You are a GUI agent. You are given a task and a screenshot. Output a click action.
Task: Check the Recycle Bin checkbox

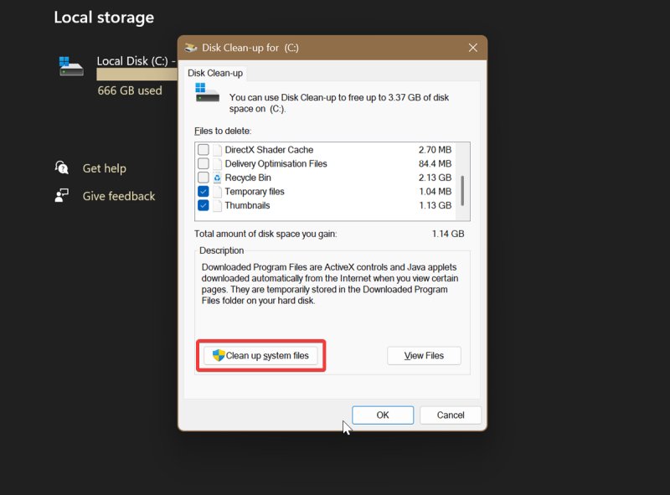tap(204, 178)
